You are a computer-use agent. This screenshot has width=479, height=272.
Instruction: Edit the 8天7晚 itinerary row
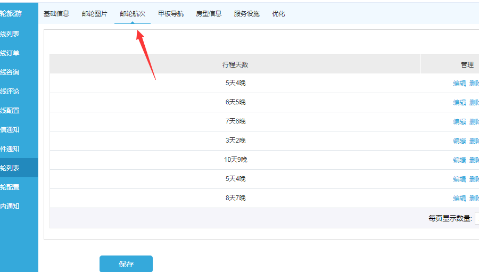(459, 199)
